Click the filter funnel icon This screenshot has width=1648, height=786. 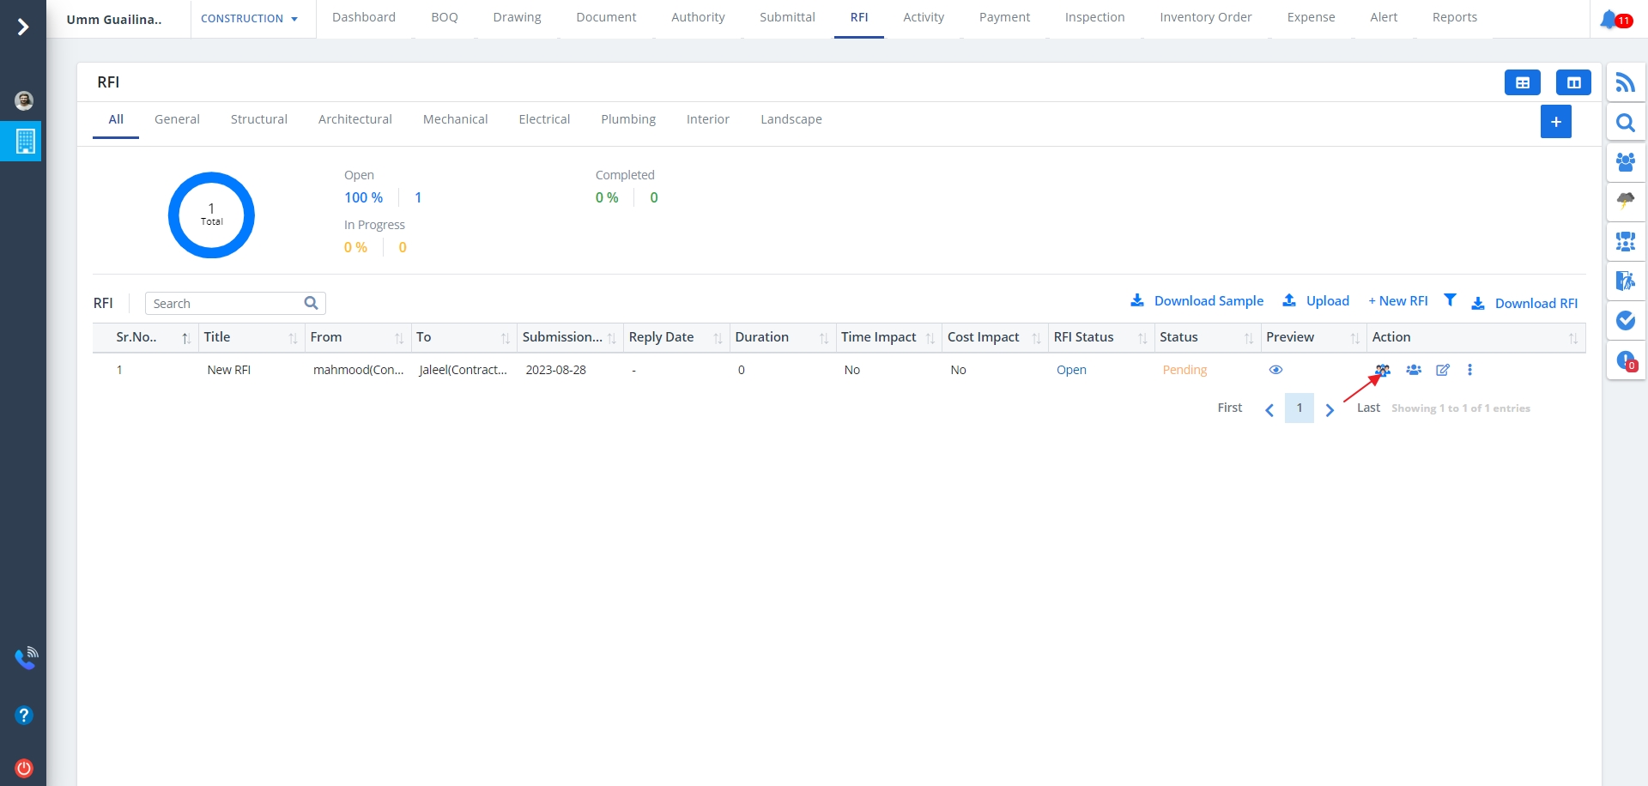tap(1450, 300)
